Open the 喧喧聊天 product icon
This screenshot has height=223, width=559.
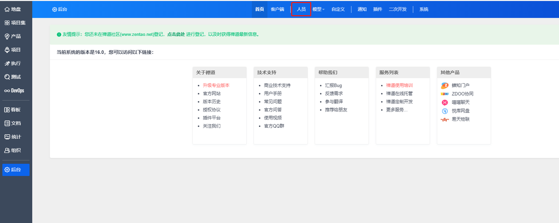tap(445, 102)
